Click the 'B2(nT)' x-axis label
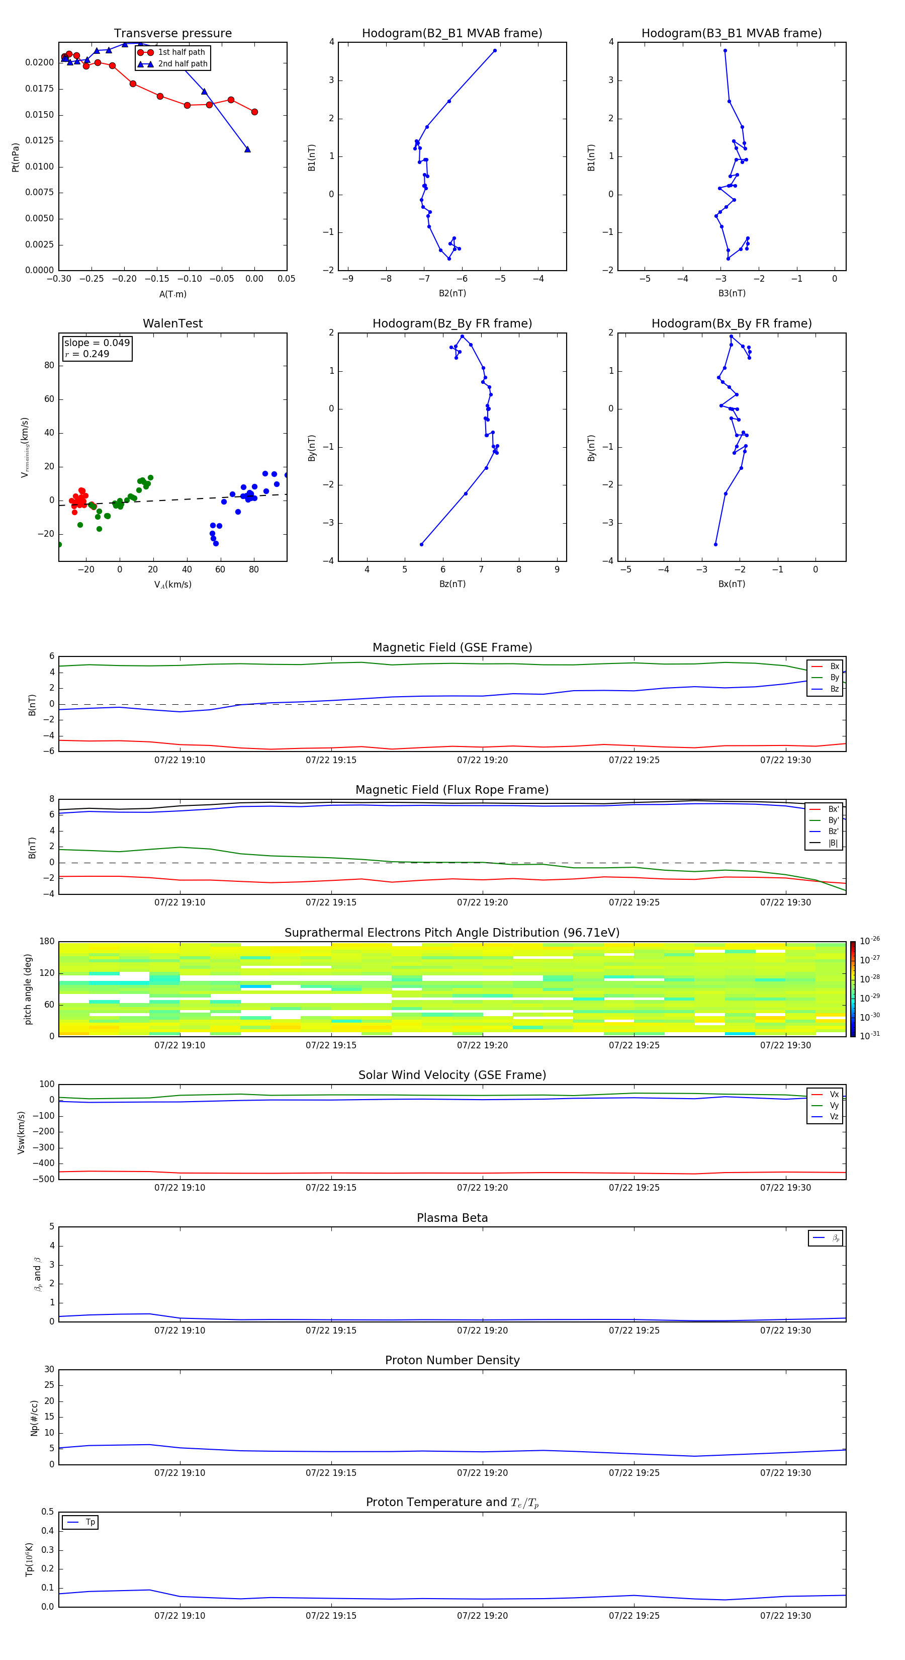The image size is (905, 1660). 452,293
